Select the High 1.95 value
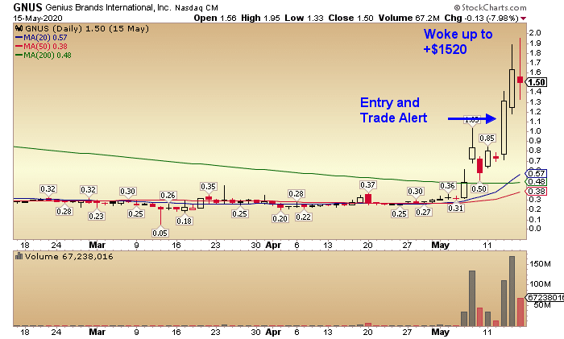 (x=260, y=18)
